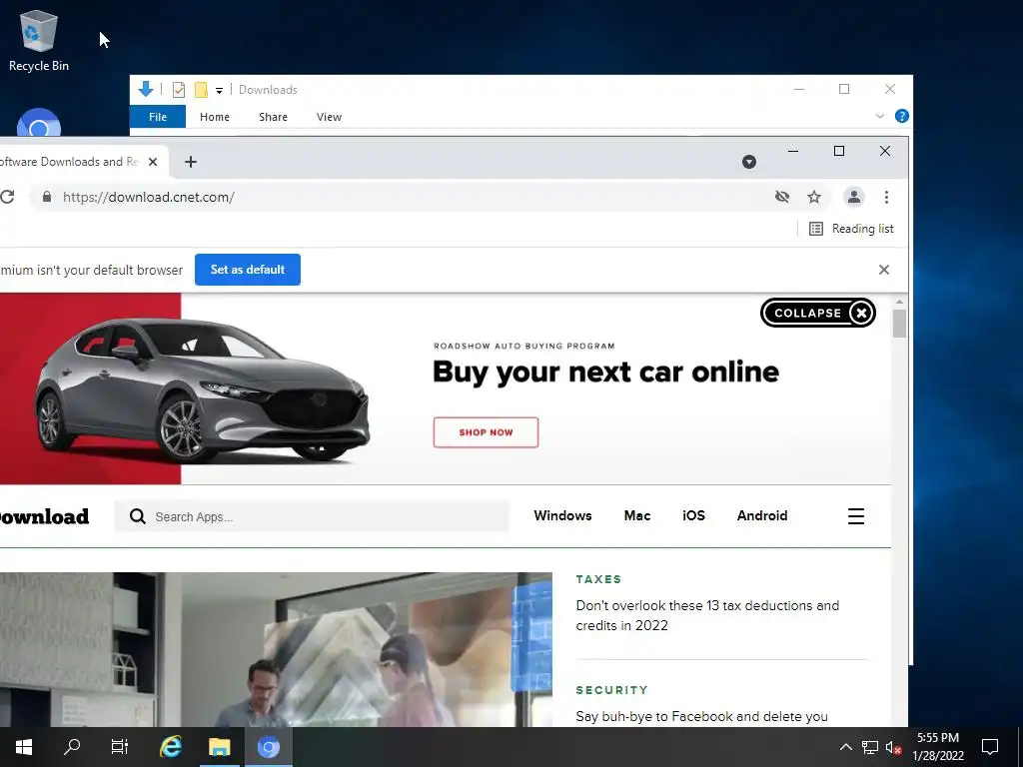Launch Internet Explorer from taskbar
This screenshot has height=767, width=1023.
[171, 747]
